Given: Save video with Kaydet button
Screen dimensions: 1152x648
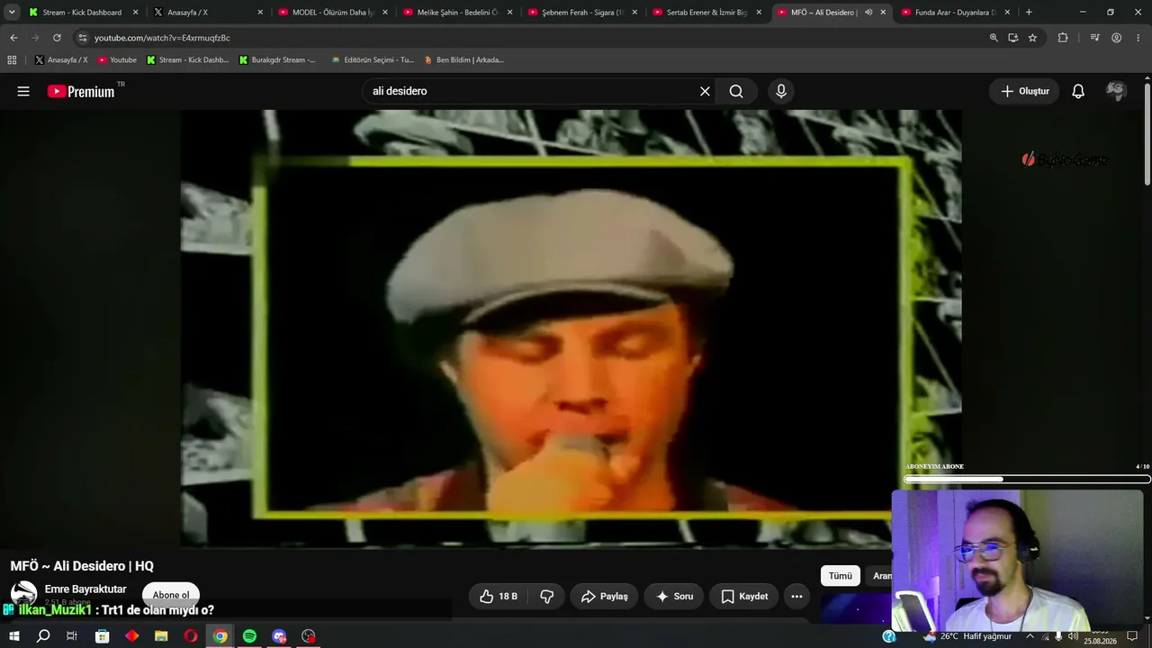Looking at the screenshot, I should click(744, 596).
